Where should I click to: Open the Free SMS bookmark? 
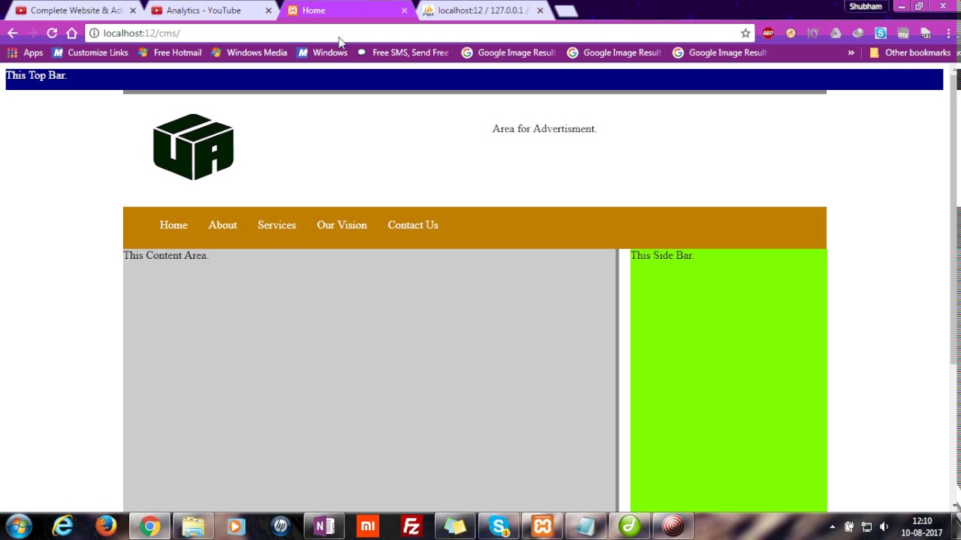402,52
